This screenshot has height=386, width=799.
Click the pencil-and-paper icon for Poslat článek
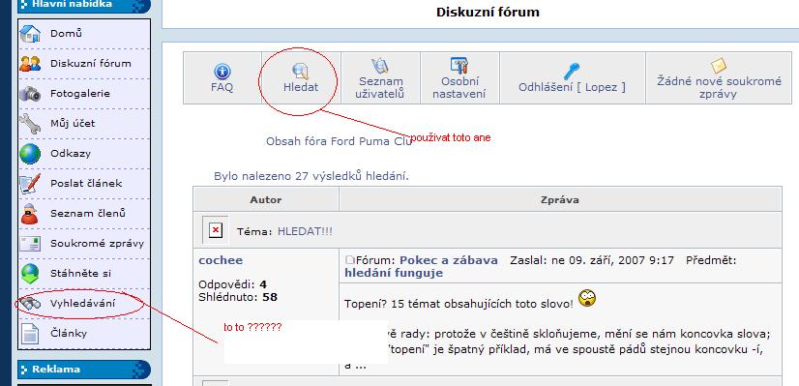[30, 184]
